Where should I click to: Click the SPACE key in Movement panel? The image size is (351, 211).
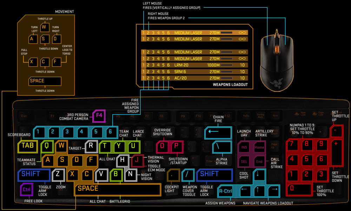45,81
